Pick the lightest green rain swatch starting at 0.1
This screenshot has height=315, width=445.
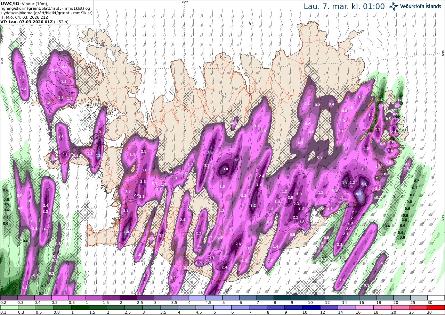tap(9, 307)
